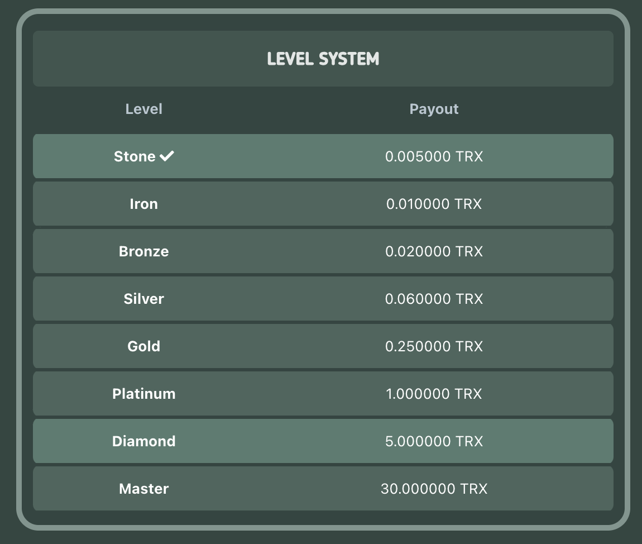Click the checkmark icon next to Stone

pyautogui.click(x=167, y=156)
